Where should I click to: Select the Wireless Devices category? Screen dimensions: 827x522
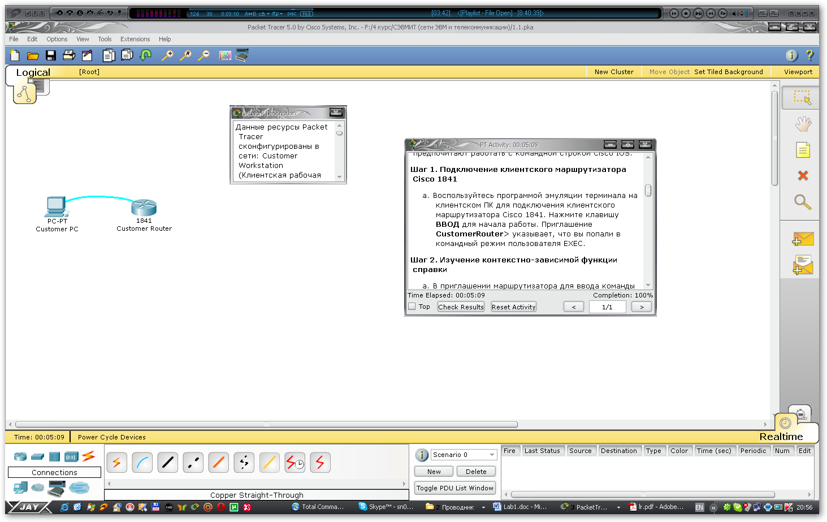point(71,457)
